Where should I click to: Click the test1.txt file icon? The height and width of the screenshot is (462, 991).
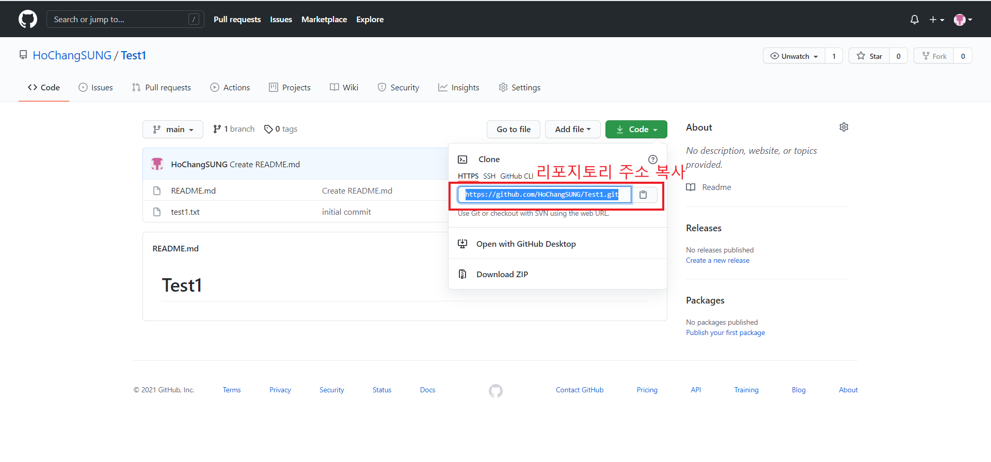tap(157, 212)
